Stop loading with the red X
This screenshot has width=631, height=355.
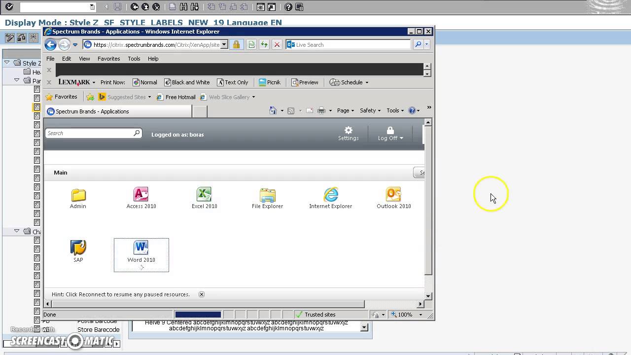point(277,44)
